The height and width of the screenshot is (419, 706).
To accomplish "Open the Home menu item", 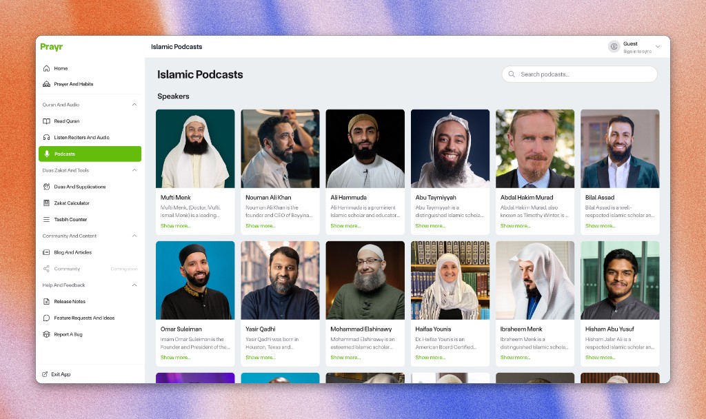I will coord(90,68).
